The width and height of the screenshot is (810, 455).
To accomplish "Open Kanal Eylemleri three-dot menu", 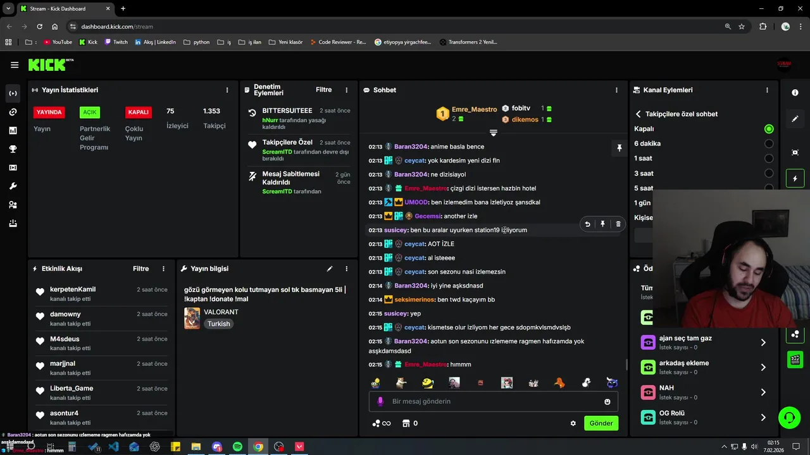I will coord(767,90).
